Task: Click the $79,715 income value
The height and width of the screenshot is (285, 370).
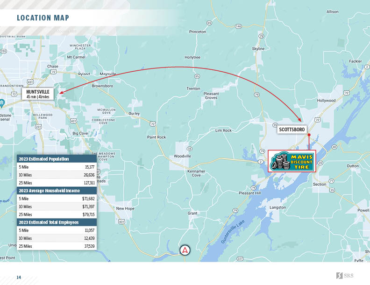Action: 88,215
